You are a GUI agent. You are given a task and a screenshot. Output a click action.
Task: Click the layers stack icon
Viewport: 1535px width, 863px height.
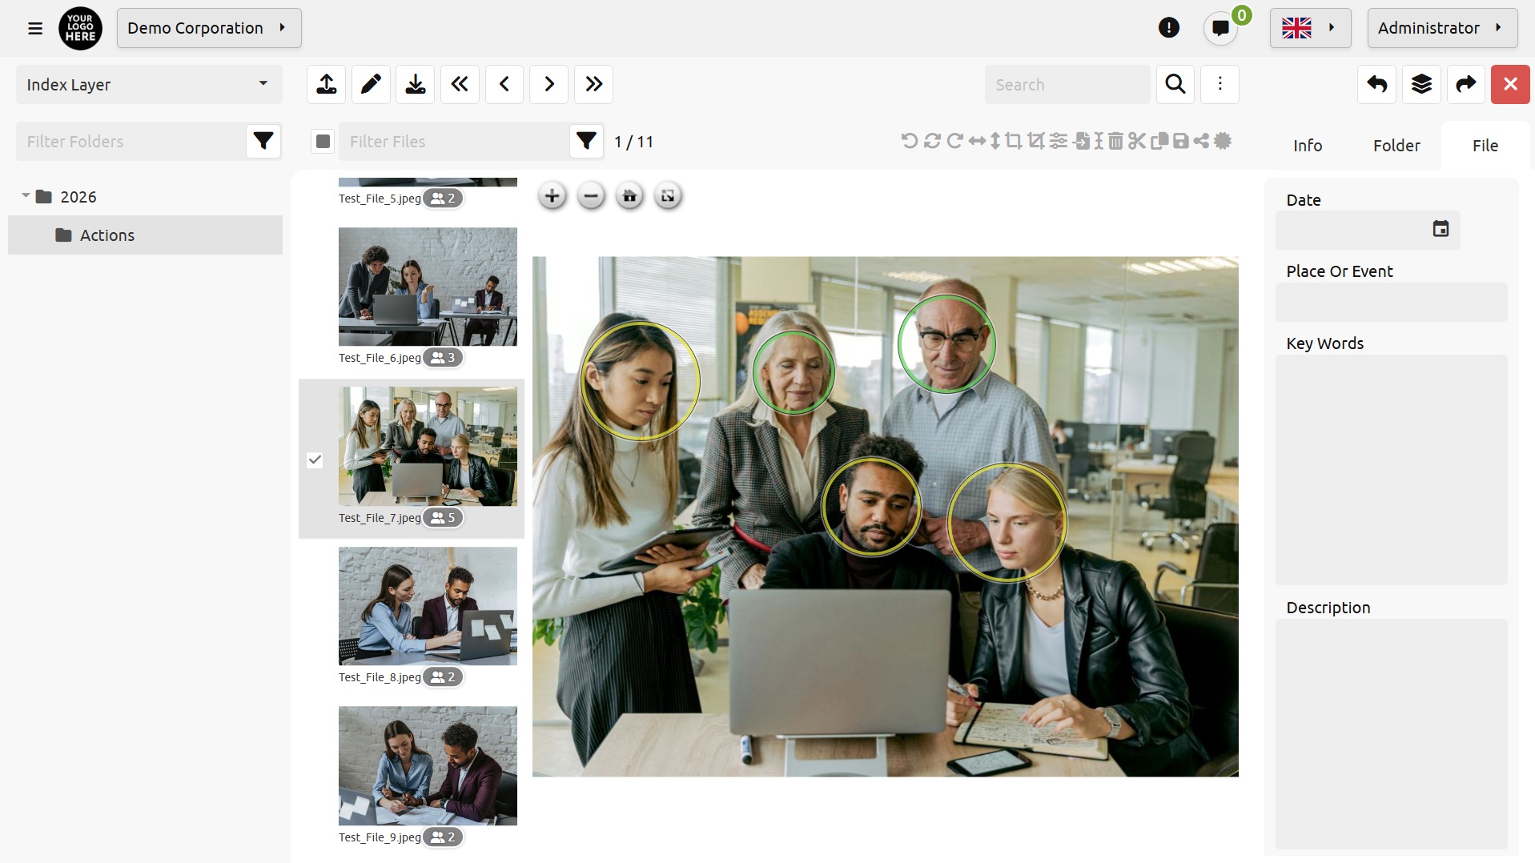(1421, 84)
